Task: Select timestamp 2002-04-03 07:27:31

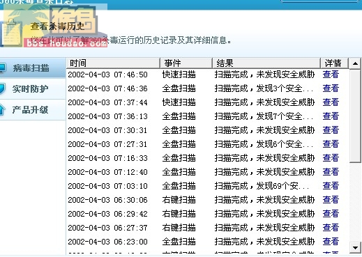Action: coord(107,144)
